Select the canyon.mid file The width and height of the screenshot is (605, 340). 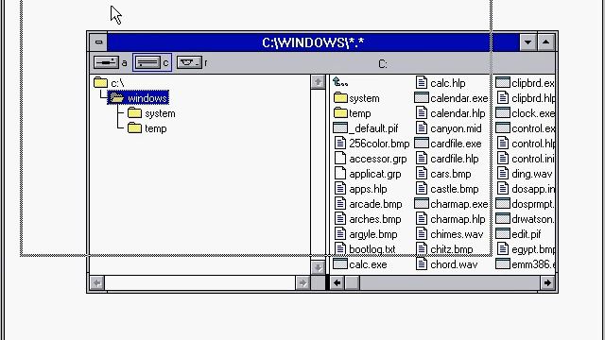click(x=448, y=128)
